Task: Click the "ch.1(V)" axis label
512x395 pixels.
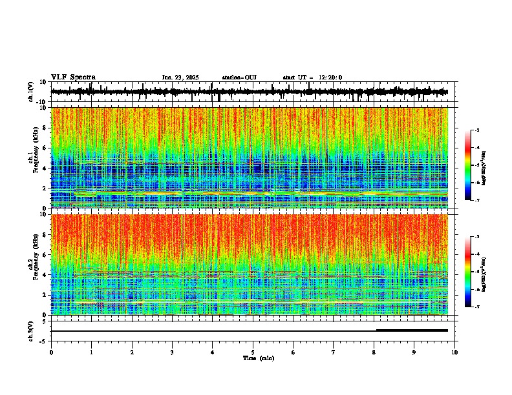Action: pos(31,92)
